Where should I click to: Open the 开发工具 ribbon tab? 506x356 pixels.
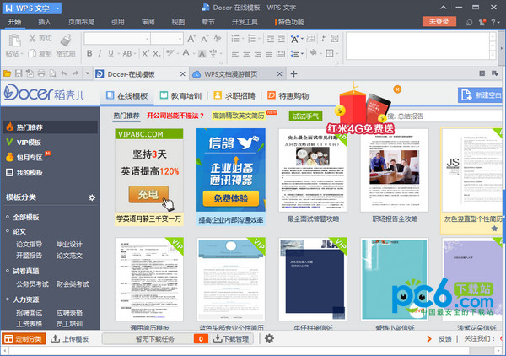coord(245,22)
